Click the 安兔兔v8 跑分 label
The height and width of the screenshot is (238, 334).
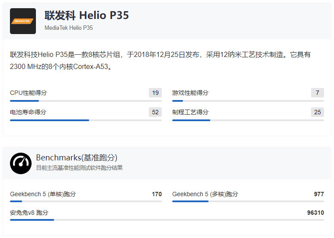click(29, 213)
